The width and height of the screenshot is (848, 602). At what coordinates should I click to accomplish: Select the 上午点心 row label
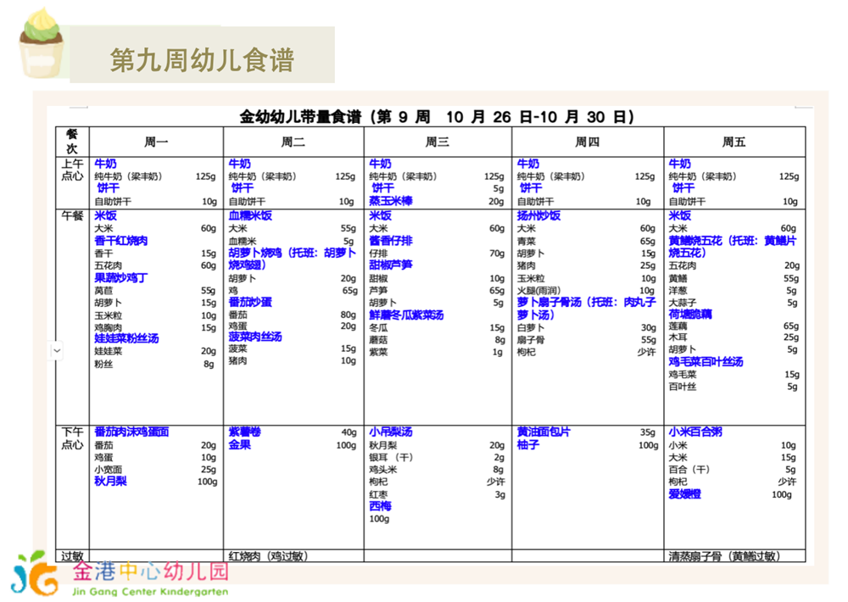72,170
